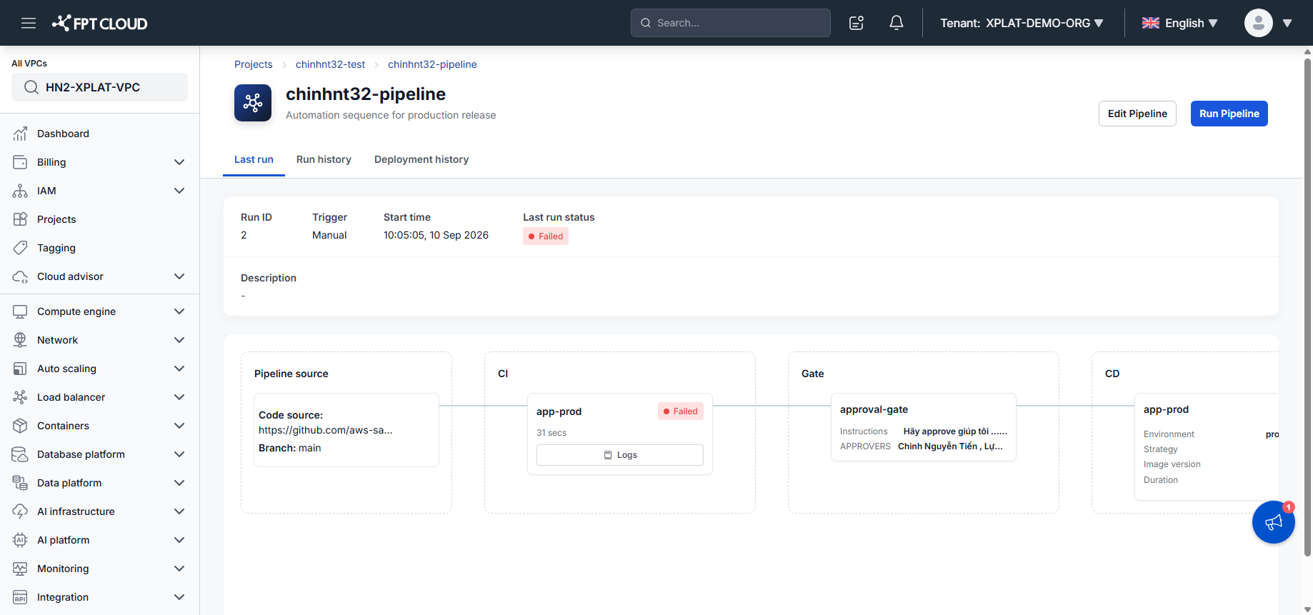Click the Failed badge under Last run status
Viewport: 1313px width, 615px height.
(x=546, y=236)
